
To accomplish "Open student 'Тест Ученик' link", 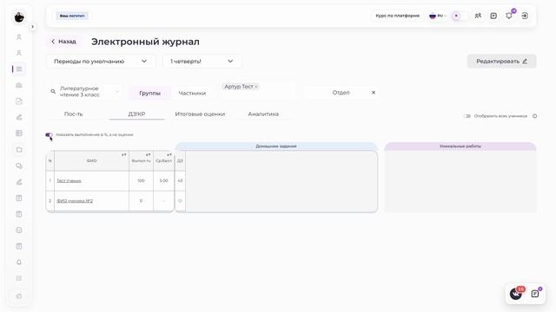I will (69, 181).
